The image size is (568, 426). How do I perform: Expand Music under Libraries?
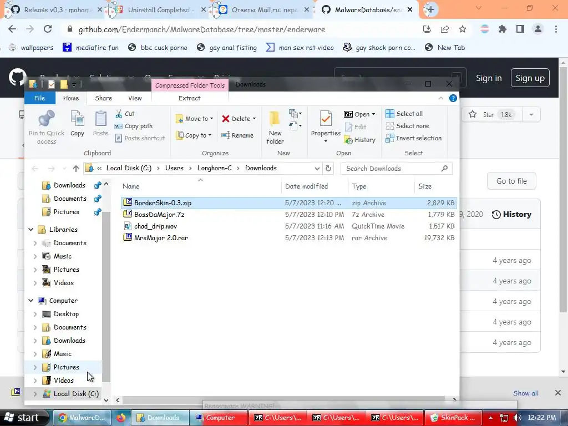coord(35,256)
